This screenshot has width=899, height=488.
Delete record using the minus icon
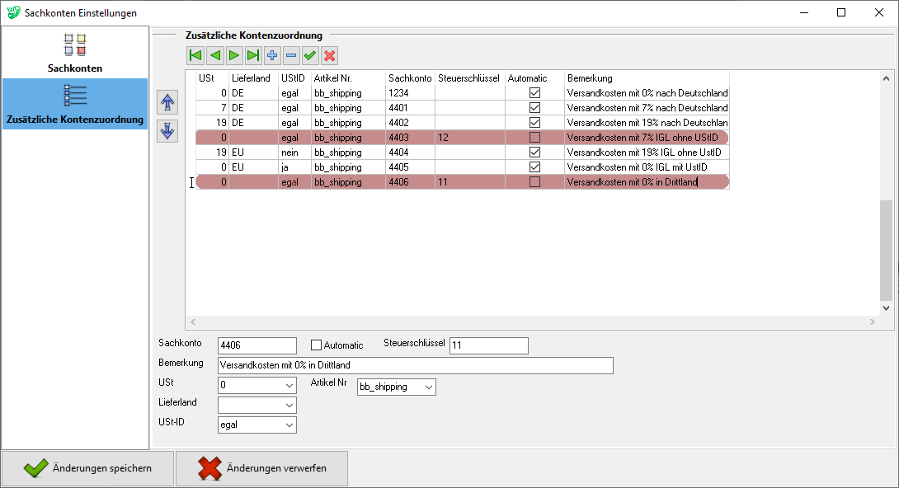pos(291,56)
